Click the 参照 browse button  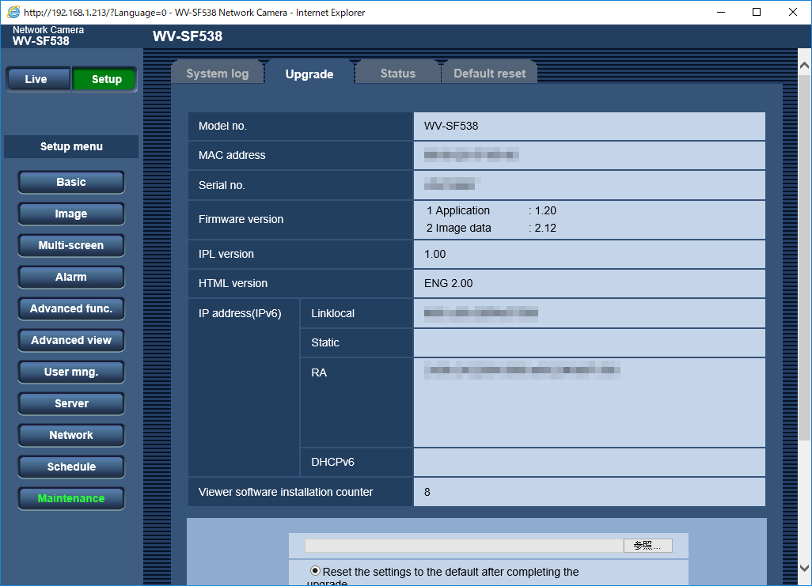(x=648, y=545)
